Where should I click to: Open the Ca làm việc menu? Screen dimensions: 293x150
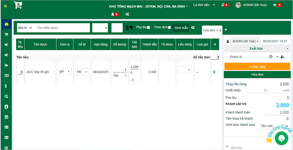(204, 5)
